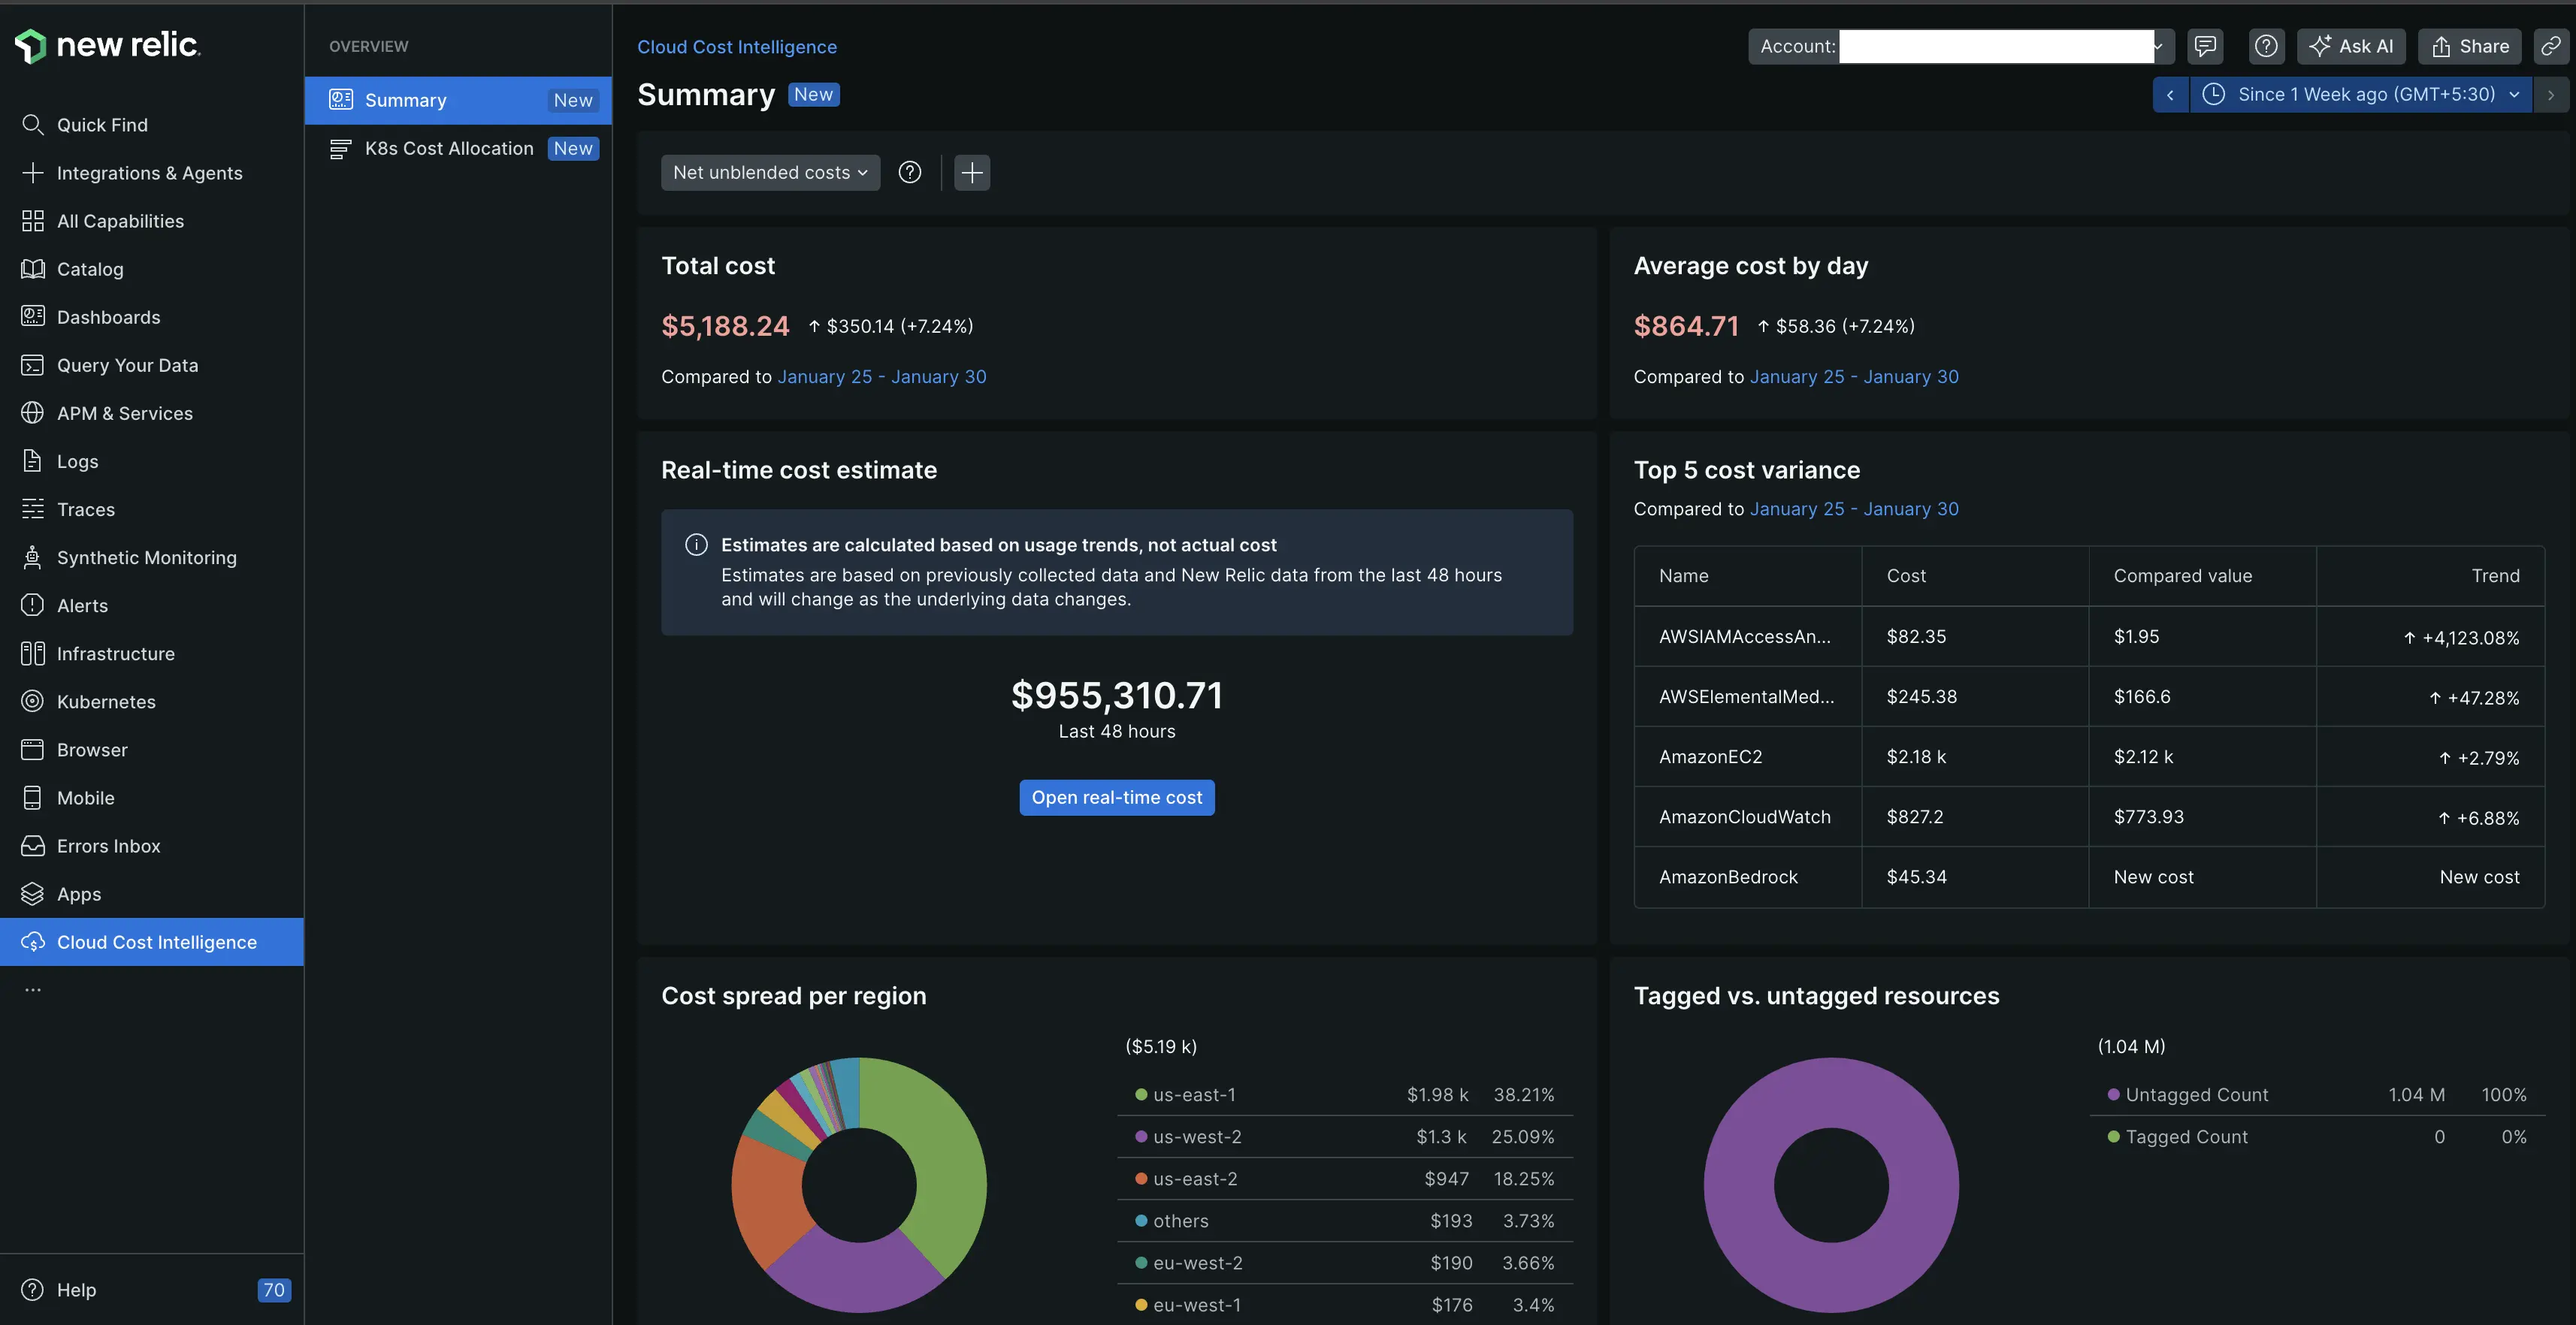Open the time range picker dropdown
Image resolution: width=2576 pixels, height=1325 pixels.
tap(2360, 94)
